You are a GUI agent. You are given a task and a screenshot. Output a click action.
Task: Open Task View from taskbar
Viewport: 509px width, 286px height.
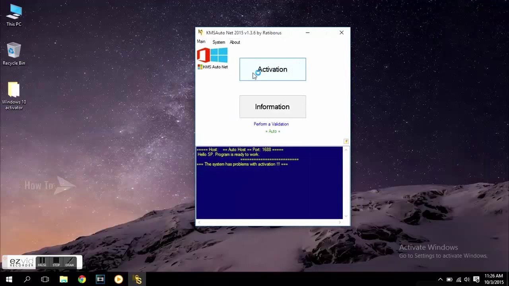point(45,279)
